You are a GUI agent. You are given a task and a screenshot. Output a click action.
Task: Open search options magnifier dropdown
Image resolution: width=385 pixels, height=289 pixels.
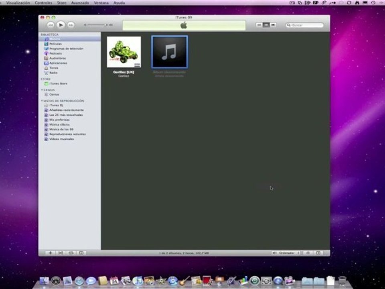[x=289, y=25]
